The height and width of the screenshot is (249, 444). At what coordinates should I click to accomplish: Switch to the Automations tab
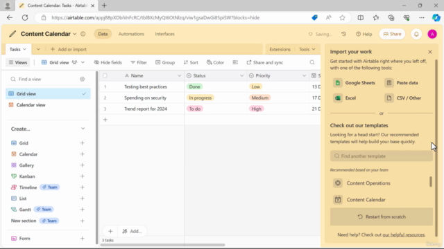(x=131, y=34)
